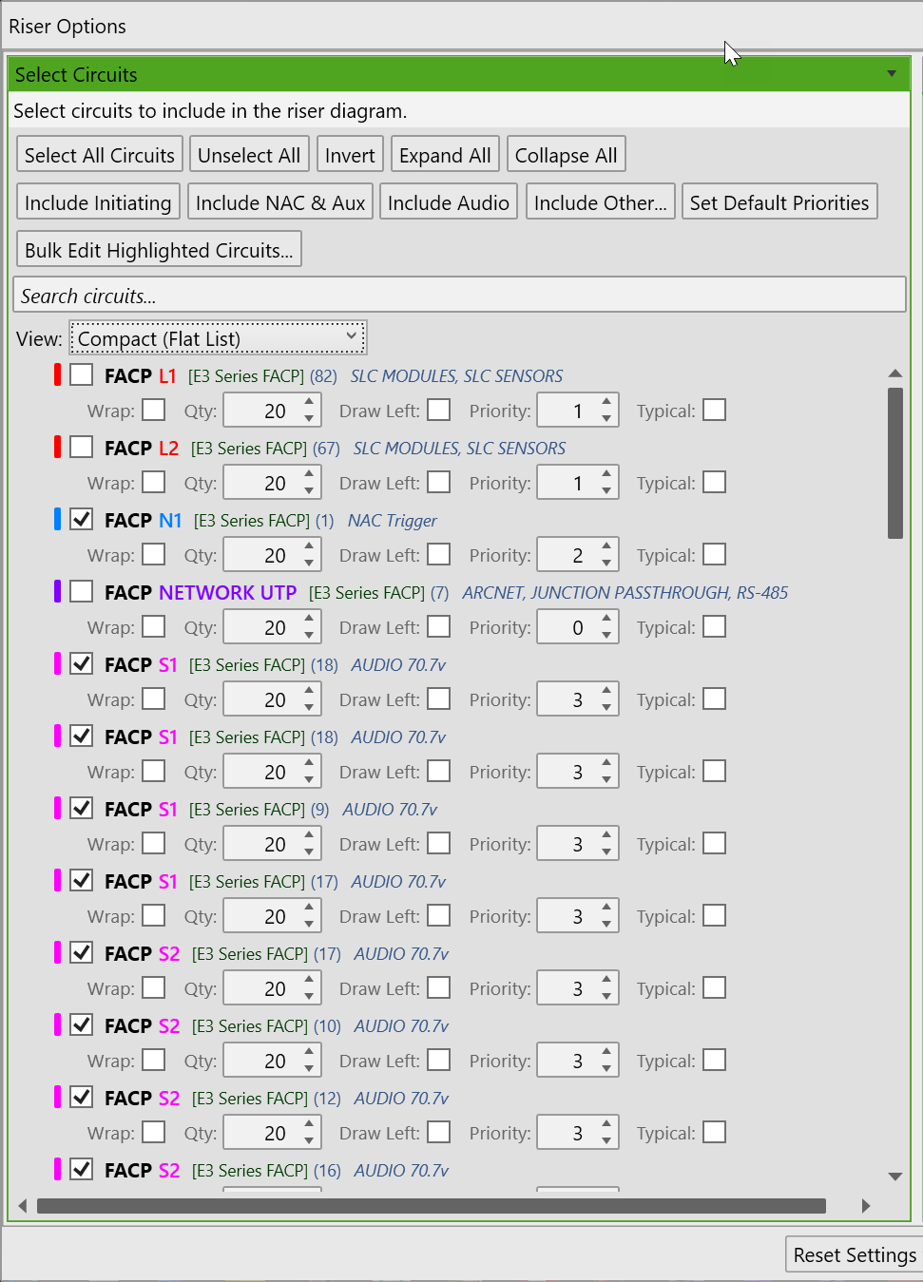
Task: Increase Qty for FACP S2 (12)
Action: (x=309, y=1124)
